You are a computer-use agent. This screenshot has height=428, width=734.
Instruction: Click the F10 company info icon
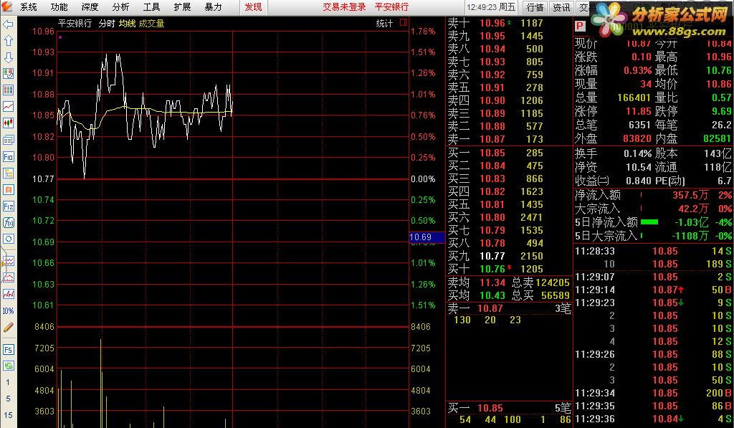pyautogui.click(x=8, y=156)
